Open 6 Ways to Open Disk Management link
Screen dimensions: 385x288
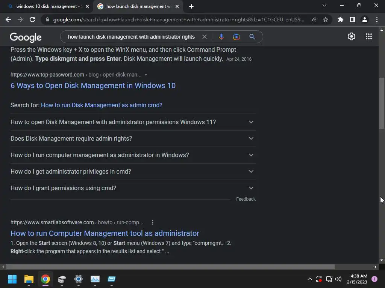point(93,85)
